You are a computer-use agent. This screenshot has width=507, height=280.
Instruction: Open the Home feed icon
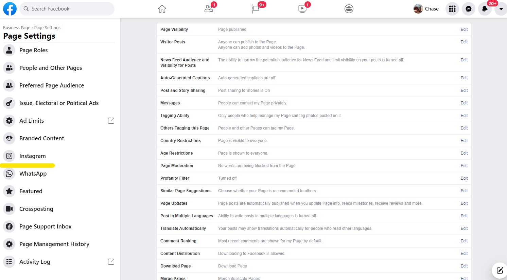162,9
